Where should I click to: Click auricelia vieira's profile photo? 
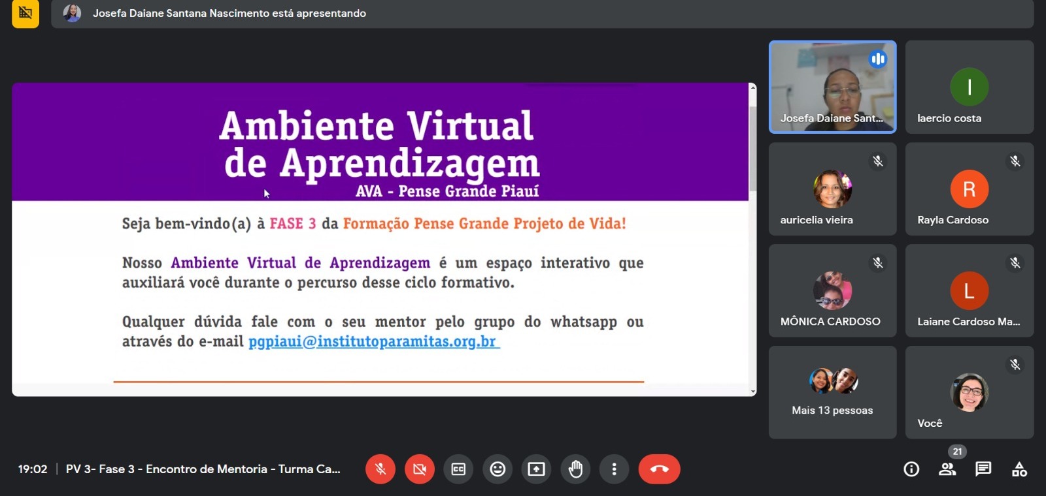pos(832,189)
